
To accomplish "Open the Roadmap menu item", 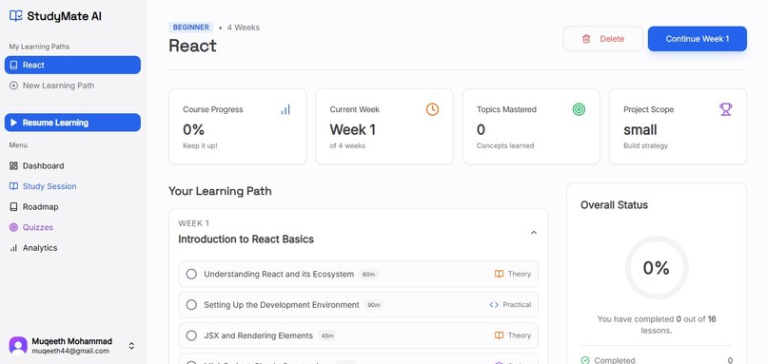I will [72, 206].
